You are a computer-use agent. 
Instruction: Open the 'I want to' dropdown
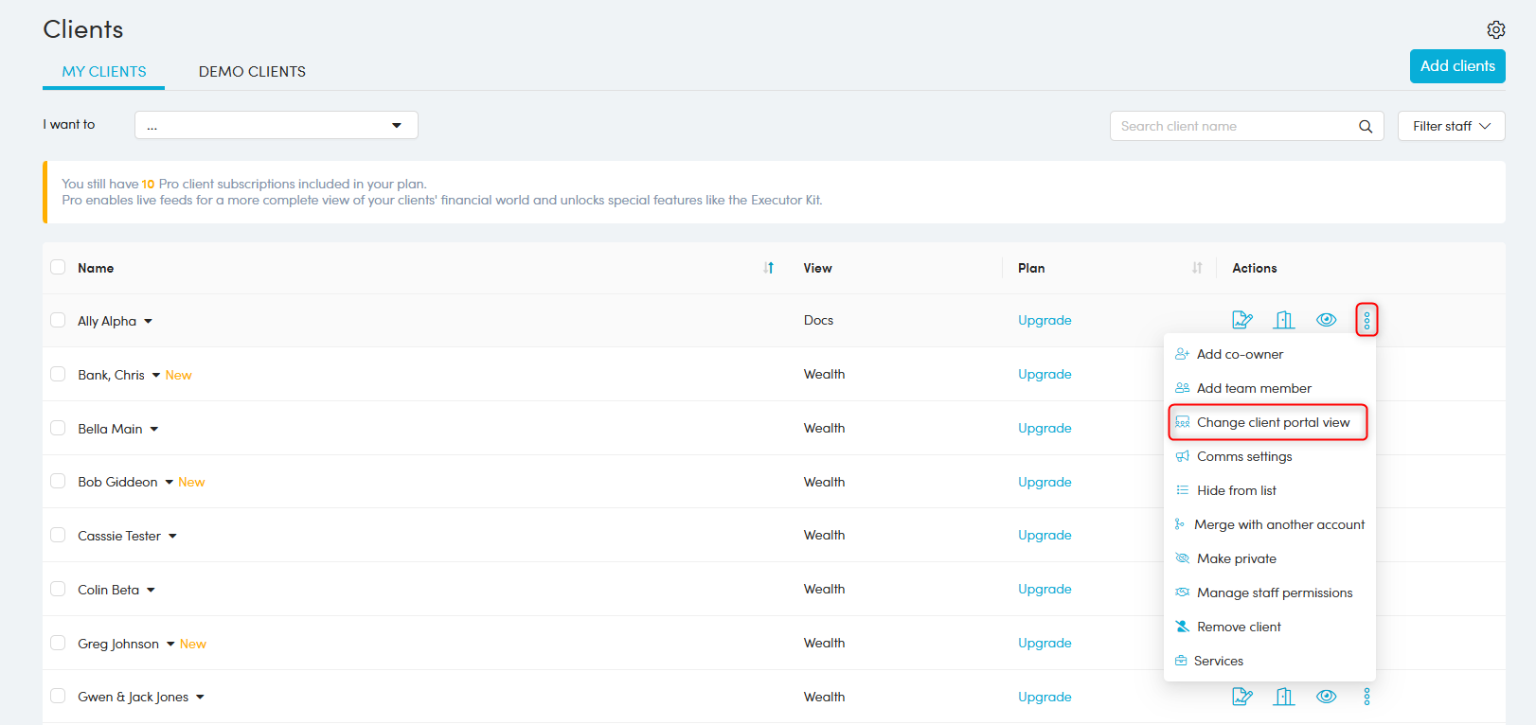point(276,125)
